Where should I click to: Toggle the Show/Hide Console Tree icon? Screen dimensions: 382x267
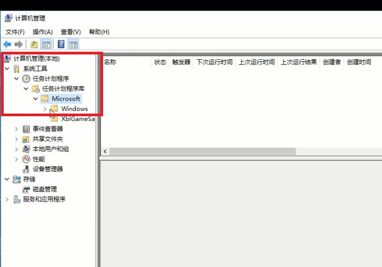pos(46,44)
